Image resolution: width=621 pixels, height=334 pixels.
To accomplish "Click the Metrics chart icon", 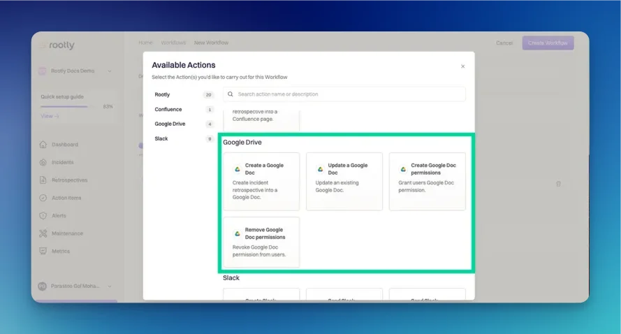I will coord(43,251).
